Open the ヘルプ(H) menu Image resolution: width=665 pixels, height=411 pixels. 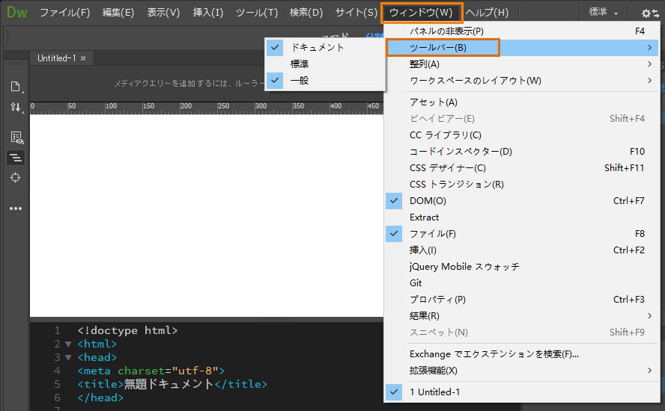(x=487, y=12)
